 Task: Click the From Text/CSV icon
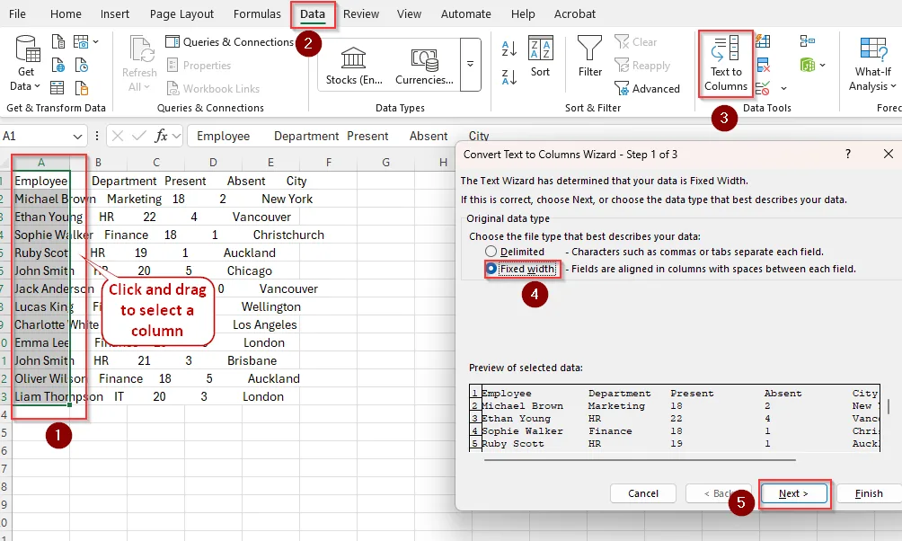point(58,41)
